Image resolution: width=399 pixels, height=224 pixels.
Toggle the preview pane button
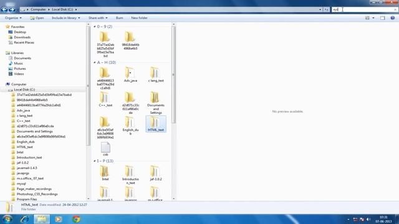(x=382, y=18)
